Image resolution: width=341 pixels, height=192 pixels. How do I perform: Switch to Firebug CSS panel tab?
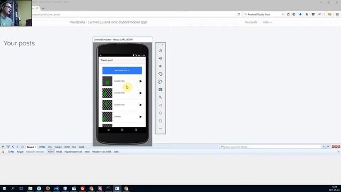click(50, 147)
